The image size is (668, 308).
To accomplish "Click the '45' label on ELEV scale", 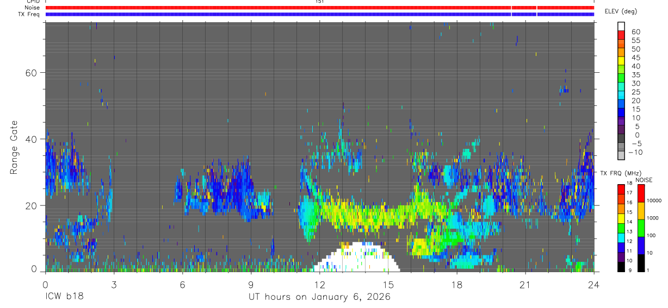I will [635, 58].
